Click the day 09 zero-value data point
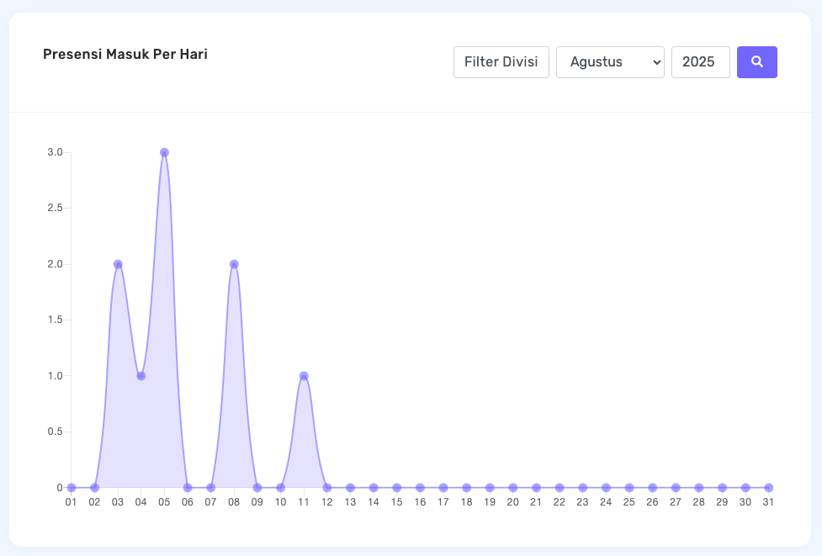 tap(257, 488)
